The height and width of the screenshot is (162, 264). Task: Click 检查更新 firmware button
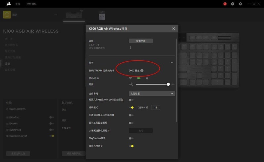141,41
